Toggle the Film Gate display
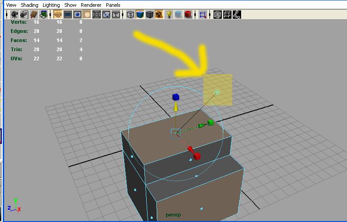The height and width of the screenshot is (222, 347). coord(68,15)
